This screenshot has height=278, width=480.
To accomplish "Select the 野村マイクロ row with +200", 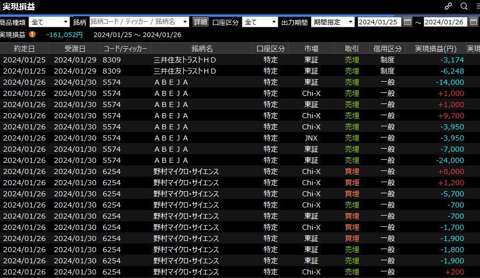I will coord(240,272).
